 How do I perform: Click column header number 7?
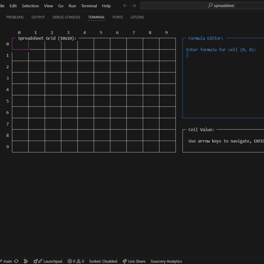(x=134, y=32)
